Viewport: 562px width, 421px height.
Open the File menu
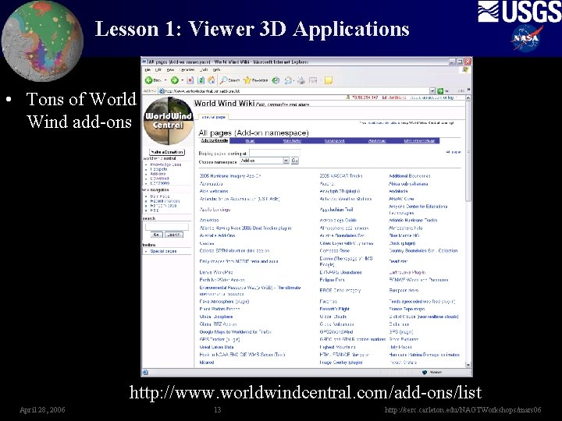coord(148,70)
